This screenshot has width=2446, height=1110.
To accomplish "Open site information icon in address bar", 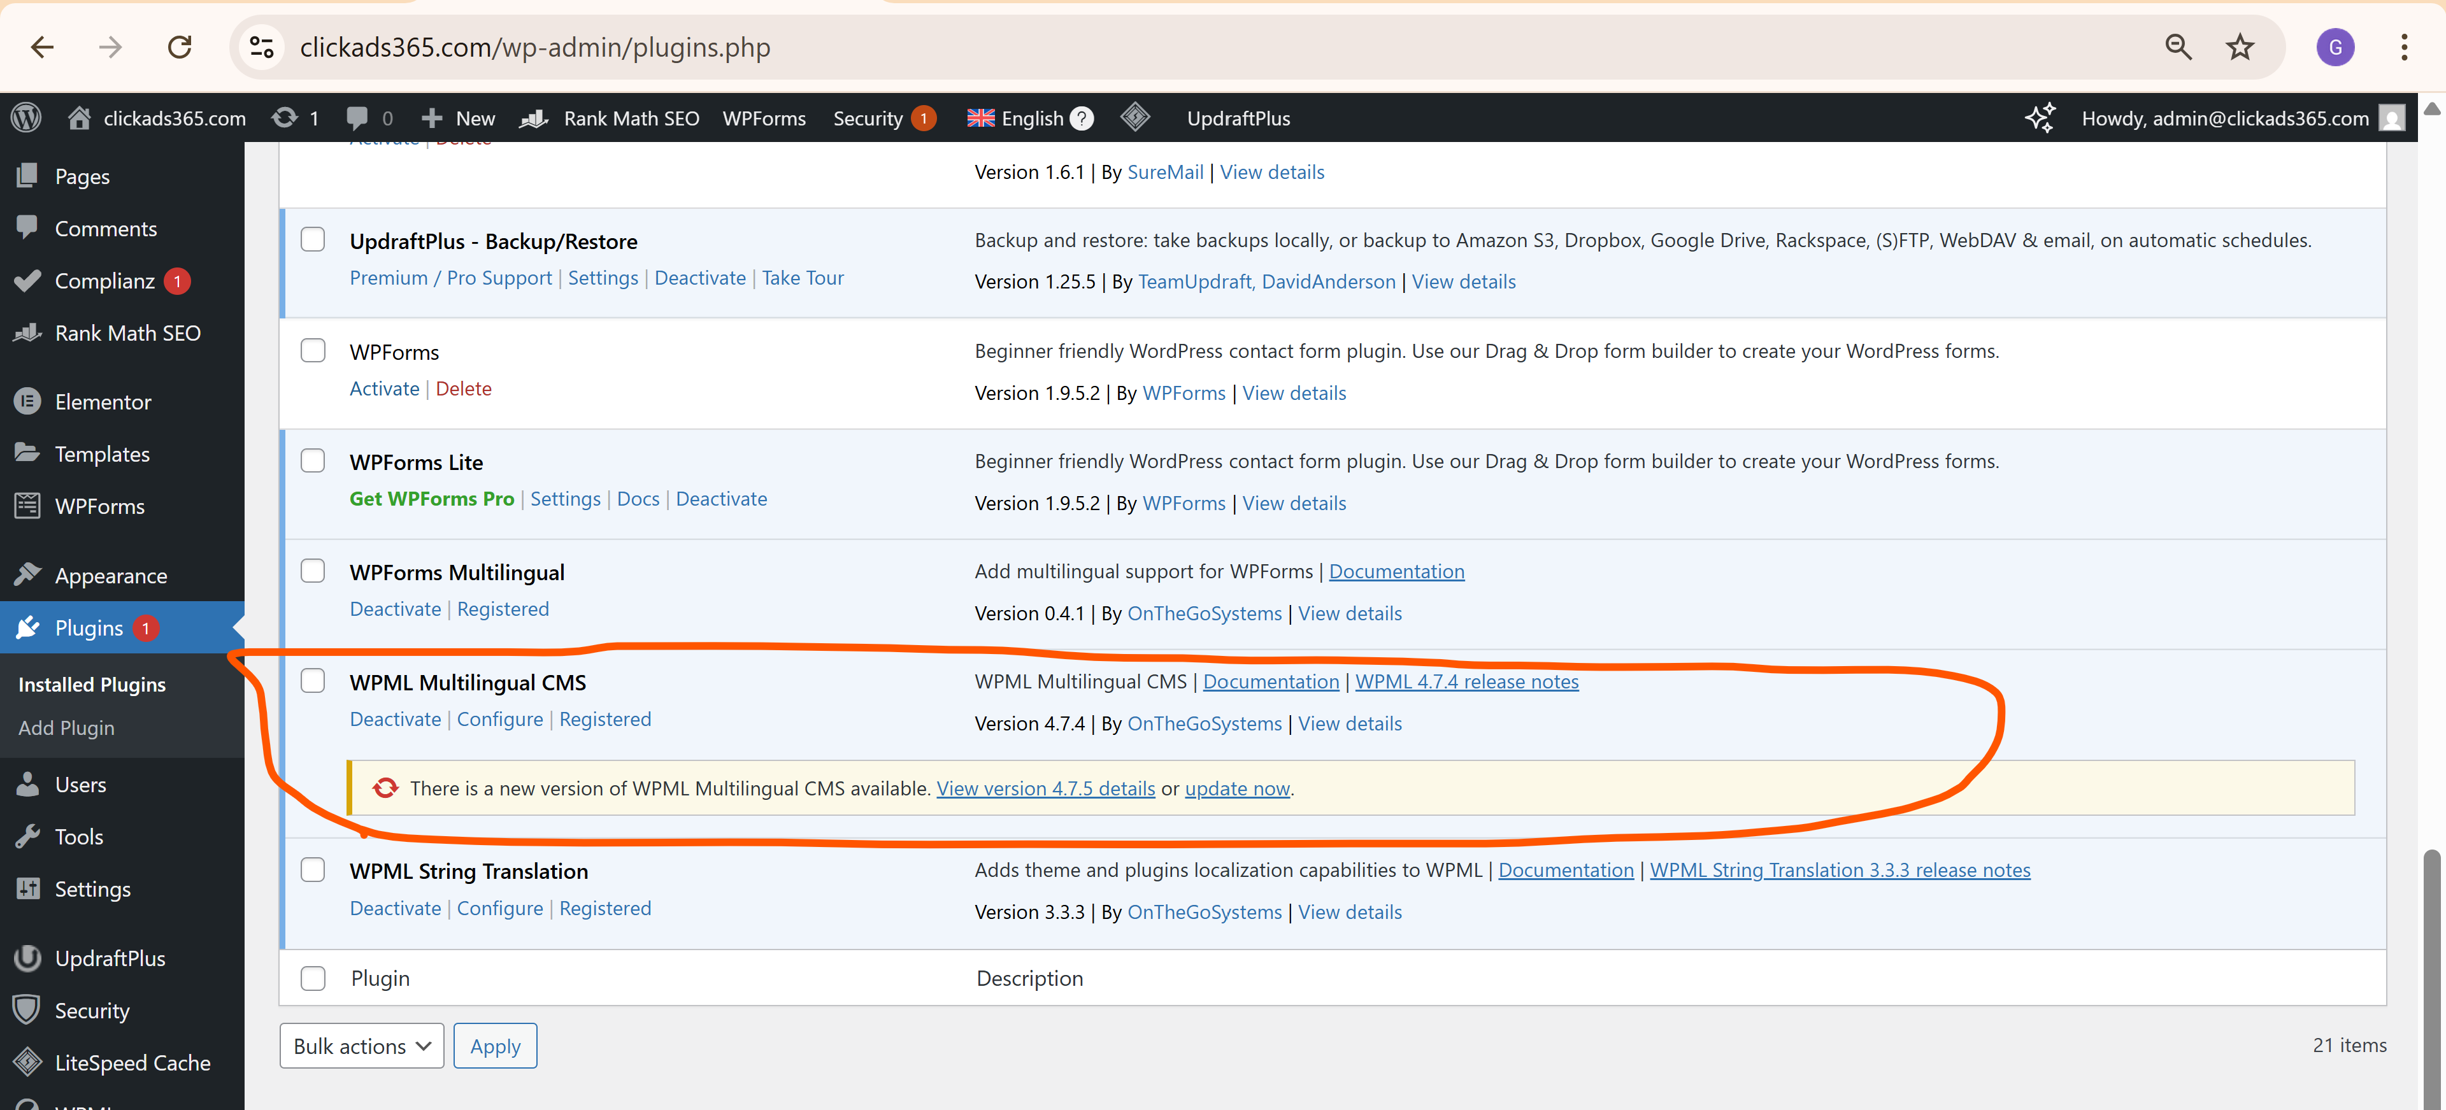I will click(x=261, y=46).
